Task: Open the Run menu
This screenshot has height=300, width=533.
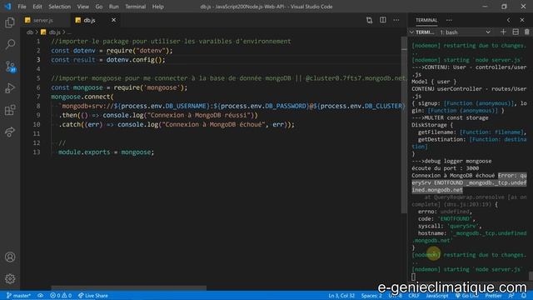Action: 114,7
